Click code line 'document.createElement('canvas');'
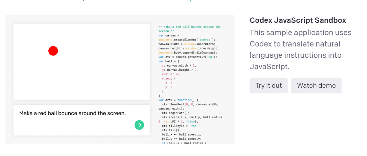 pyautogui.click(x=187, y=40)
